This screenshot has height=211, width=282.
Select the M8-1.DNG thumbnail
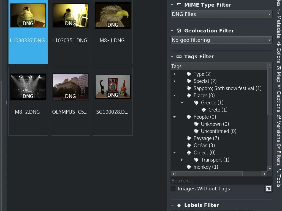pos(113,15)
